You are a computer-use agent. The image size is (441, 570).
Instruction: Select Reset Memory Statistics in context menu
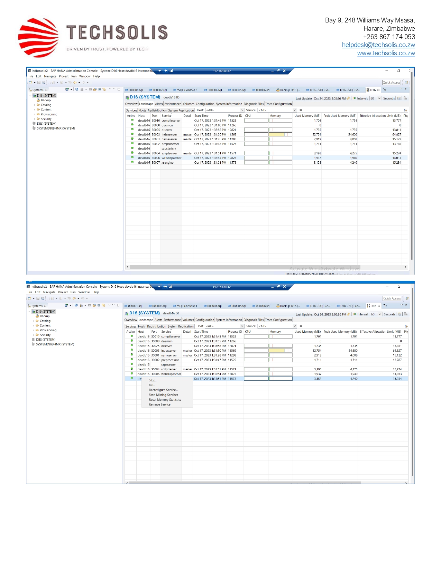[165, 400]
